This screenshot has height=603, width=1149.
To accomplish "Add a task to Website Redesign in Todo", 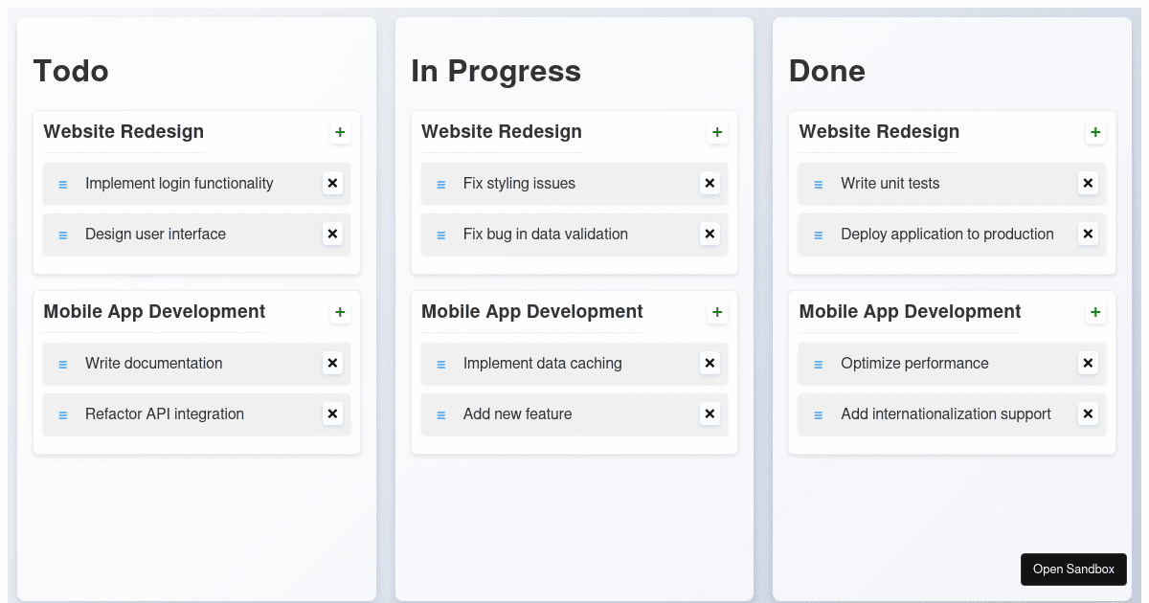I will 340,132.
